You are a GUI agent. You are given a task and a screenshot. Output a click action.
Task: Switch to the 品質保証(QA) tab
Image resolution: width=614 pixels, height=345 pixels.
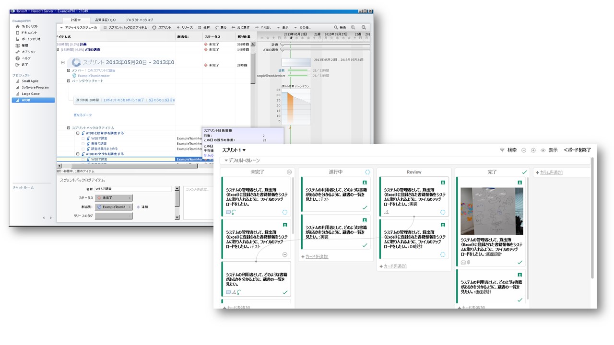click(x=105, y=20)
